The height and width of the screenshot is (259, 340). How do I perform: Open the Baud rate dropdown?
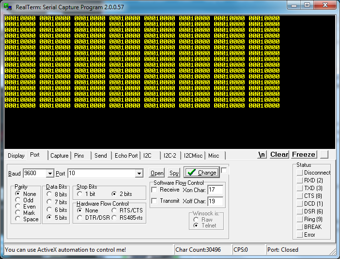click(50, 174)
